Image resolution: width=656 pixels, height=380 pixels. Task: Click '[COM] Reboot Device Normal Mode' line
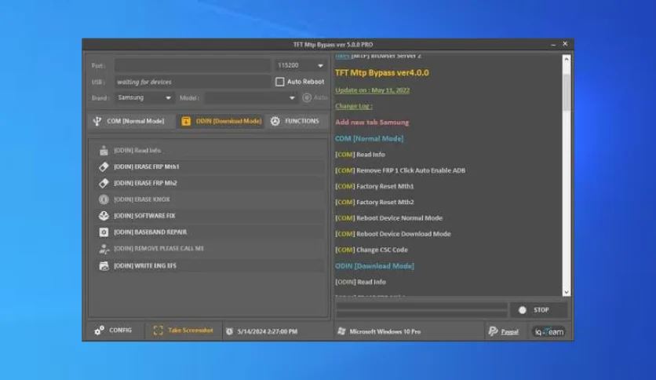388,218
